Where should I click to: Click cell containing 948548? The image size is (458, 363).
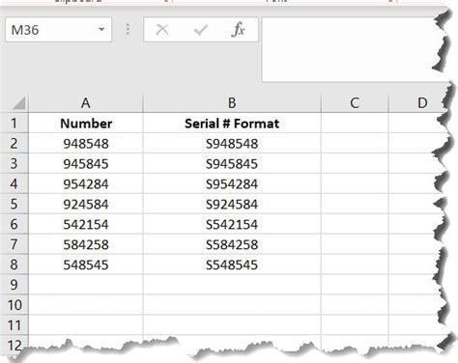[86, 143]
